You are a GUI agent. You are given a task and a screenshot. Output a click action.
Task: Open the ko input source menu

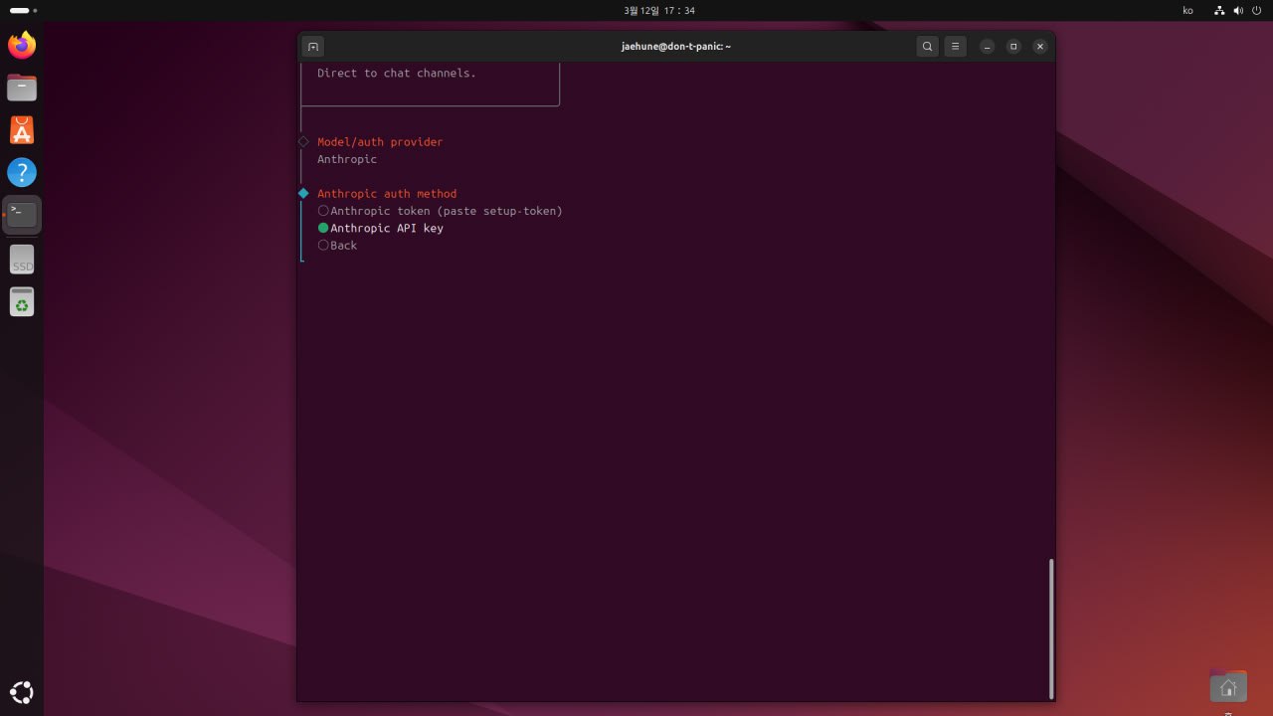[1187, 10]
